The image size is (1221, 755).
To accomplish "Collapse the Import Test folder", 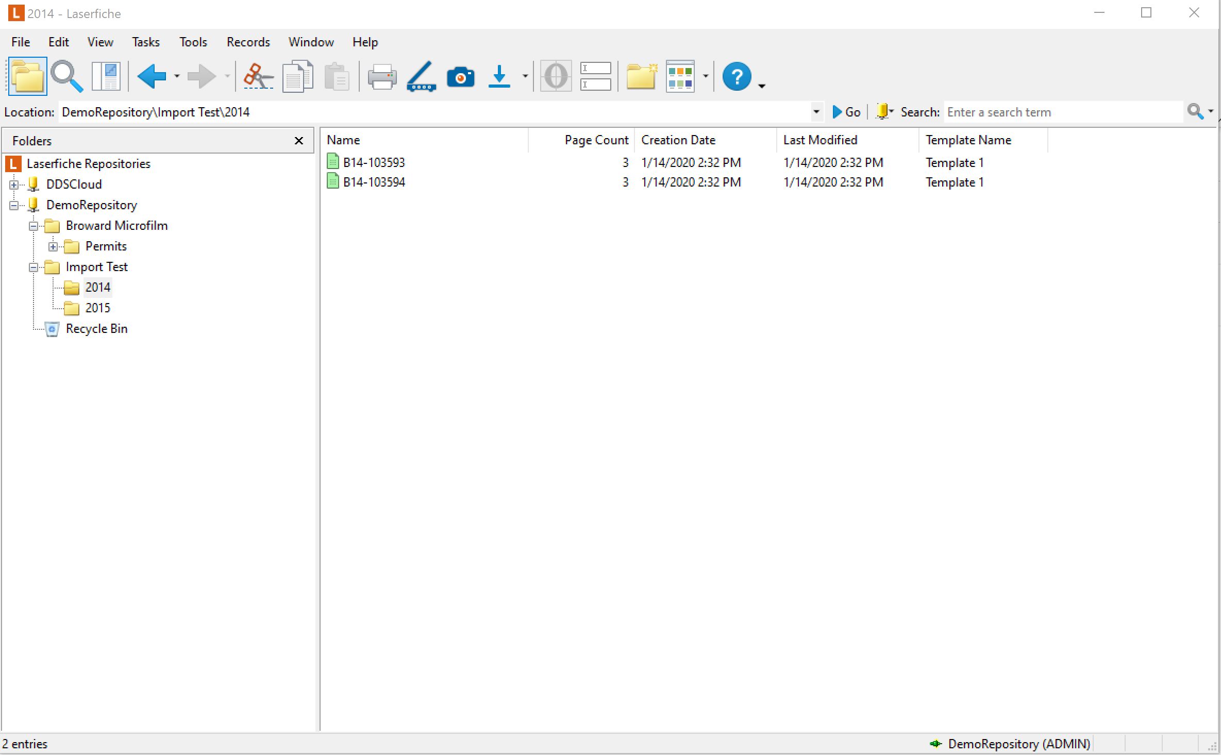I will (x=34, y=267).
